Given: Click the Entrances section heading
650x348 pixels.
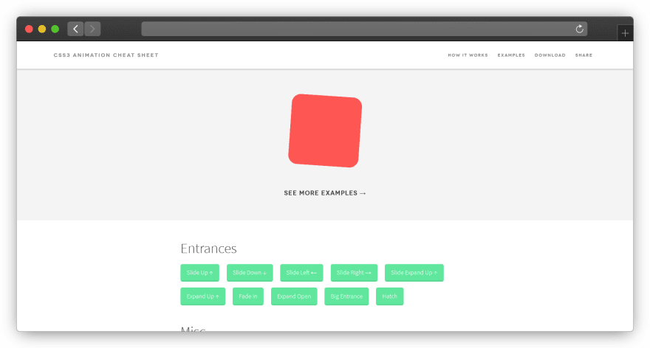Looking at the screenshot, I should 208,248.
